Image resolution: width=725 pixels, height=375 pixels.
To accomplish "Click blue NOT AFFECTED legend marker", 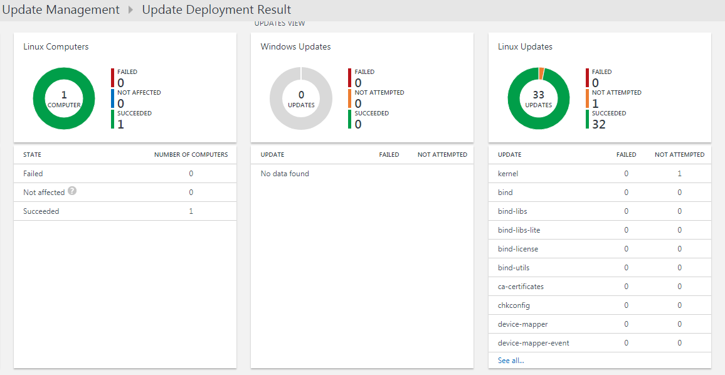I will 113,98.
